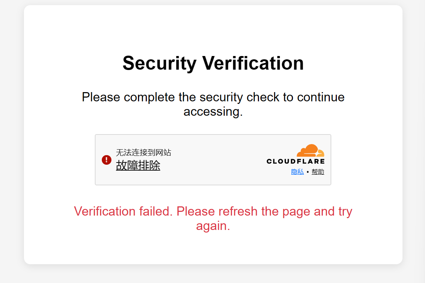Click the orange Cloudflare cloud logo
This screenshot has width=425, height=283.
[310, 151]
